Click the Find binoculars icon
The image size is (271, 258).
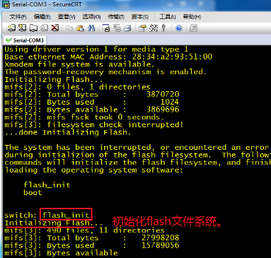pyautogui.click(x=91, y=28)
